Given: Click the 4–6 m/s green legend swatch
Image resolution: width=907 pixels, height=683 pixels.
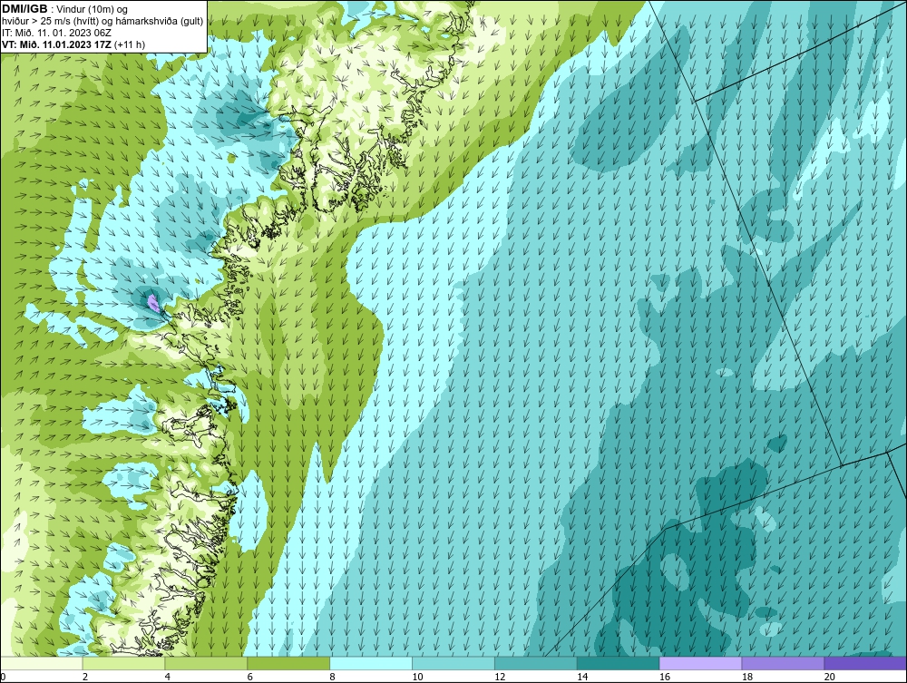Looking at the screenshot, I should [206, 663].
